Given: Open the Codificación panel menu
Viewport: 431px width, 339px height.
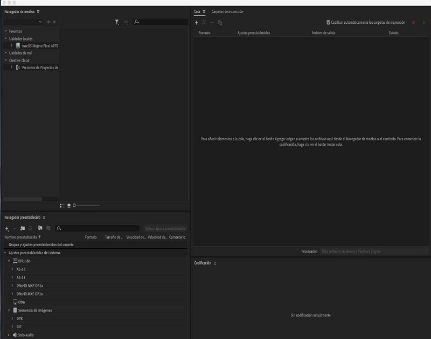Looking at the screenshot, I should (215, 263).
